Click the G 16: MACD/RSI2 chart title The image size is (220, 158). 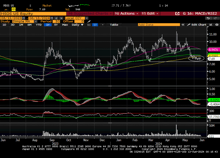pos(200,14)
